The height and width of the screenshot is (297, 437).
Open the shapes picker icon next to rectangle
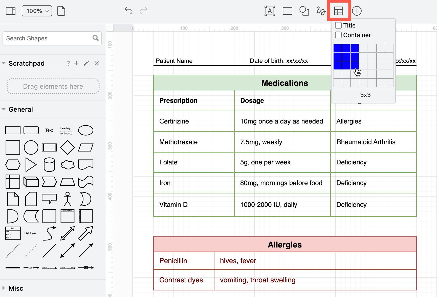point(304,11)
